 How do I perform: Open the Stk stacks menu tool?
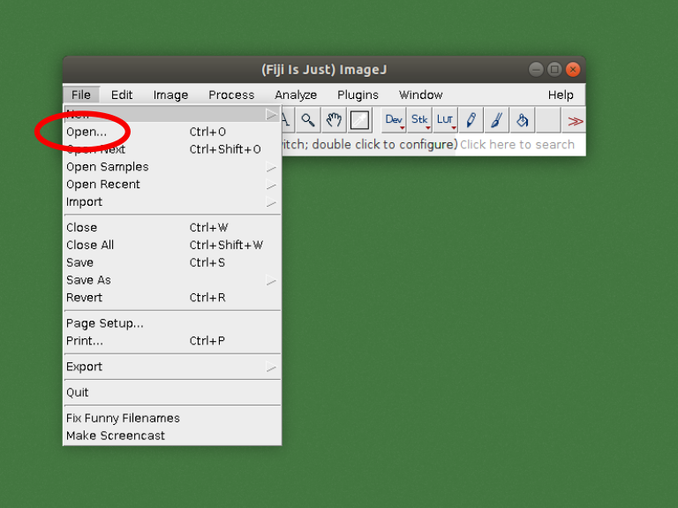click(419, 120)
